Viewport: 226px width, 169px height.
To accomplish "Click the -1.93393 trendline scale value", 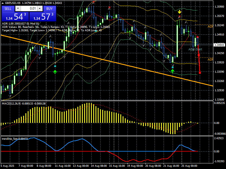I will click(x=220, y=161).
